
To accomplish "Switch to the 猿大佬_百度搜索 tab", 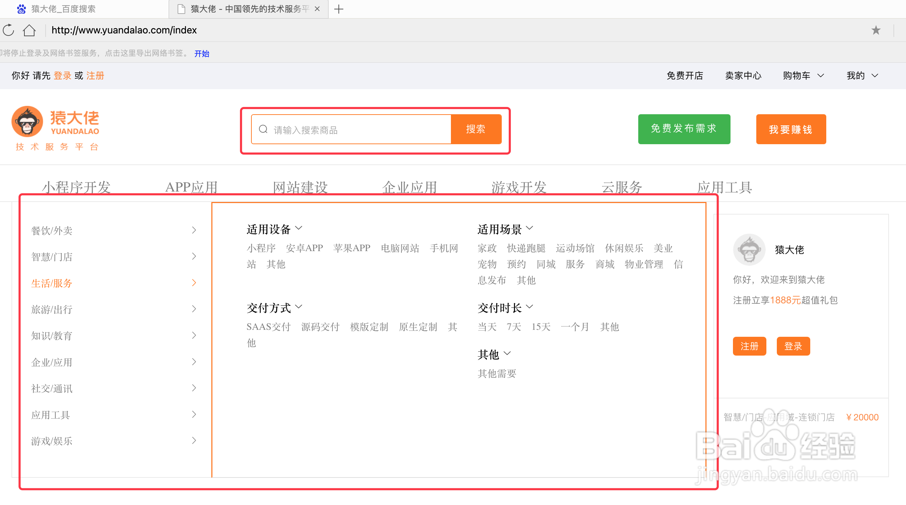I will (63, 9).
